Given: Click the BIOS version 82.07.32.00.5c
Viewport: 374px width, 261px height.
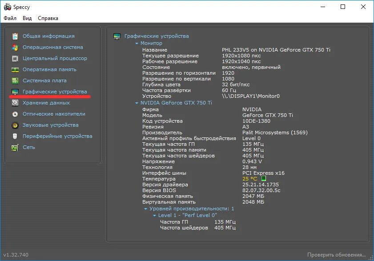Looking at the screenshot, I should (261, 190).
